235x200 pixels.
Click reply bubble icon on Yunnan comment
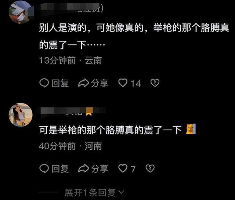[x=44, y=83]
